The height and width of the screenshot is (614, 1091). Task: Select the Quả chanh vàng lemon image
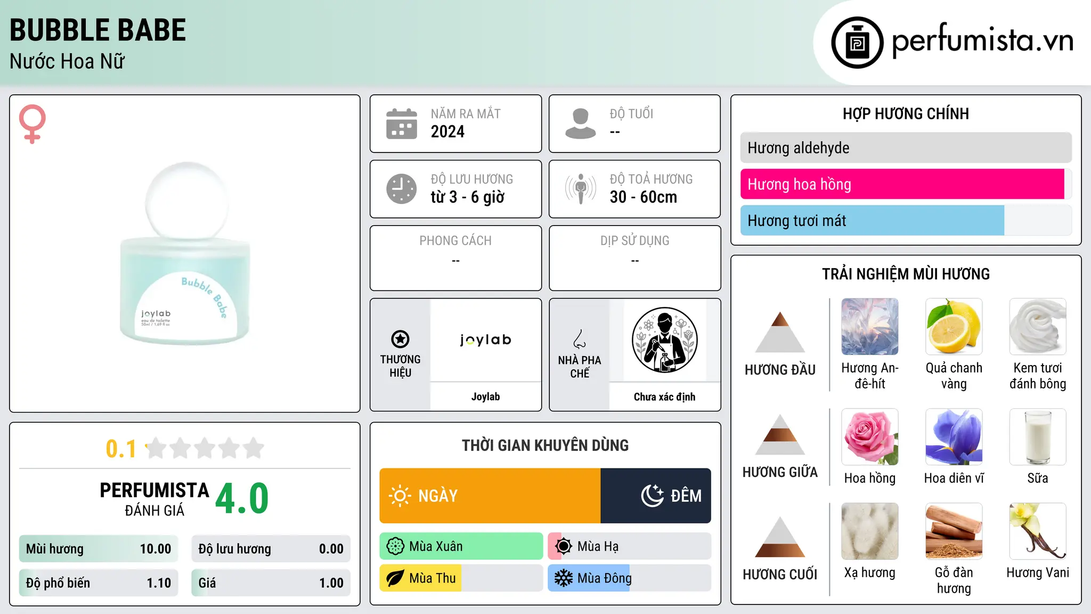pos(954,327)
